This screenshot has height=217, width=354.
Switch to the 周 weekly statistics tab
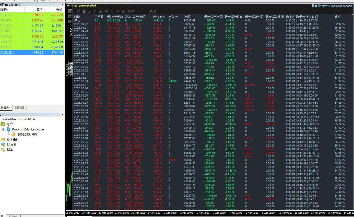pyautogui.click(x=90, y=11)
